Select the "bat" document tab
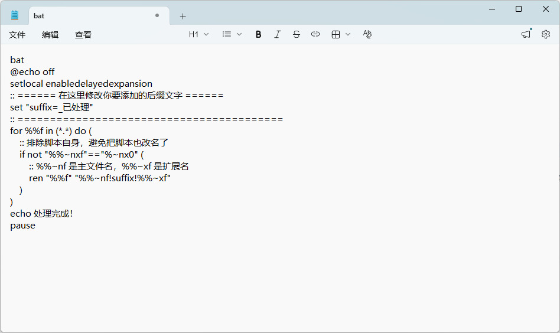This screenshot has width=560, height=333. pos(99,16)
